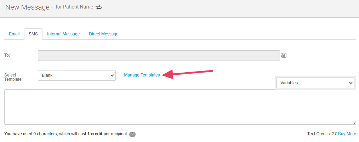This screenshot has height=142, width=359.
Task: Click the New Message heading
Action: [x=27, y=7]
